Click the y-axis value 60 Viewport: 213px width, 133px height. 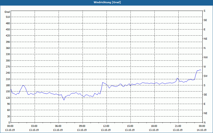(x=9, y=110)
